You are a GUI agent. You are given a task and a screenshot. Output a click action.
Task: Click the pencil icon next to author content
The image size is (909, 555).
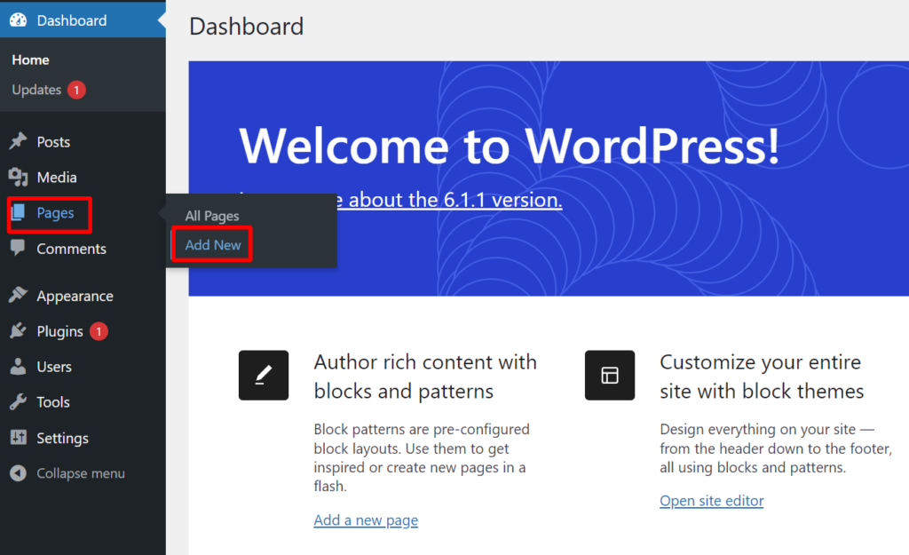click(x=263, y=375)
